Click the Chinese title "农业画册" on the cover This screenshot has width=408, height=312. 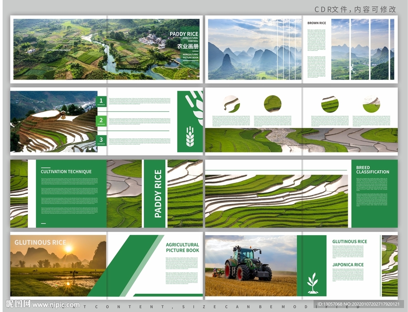(188, 46)
